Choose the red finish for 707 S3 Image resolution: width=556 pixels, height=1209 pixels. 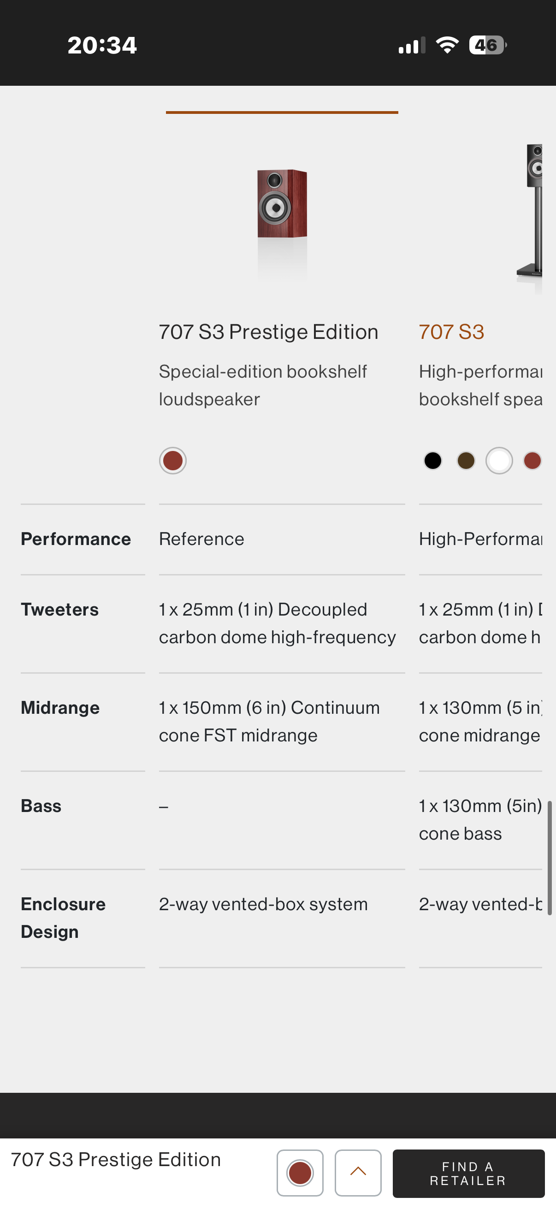tap(533, 461)
